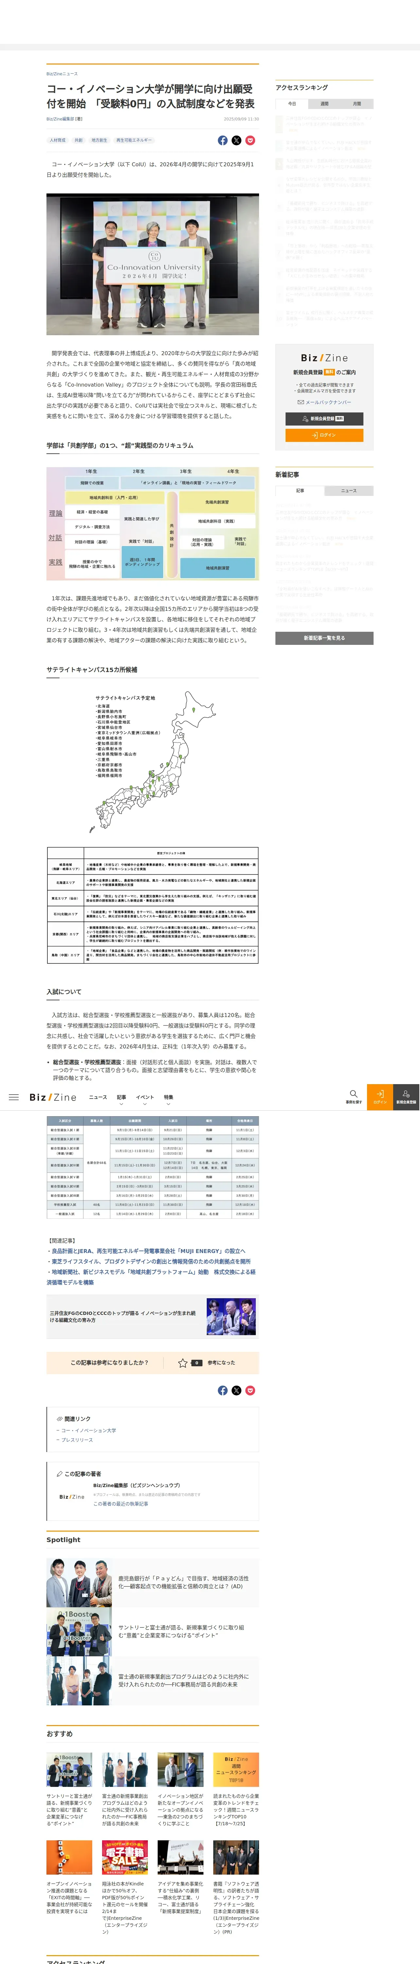
Task: Save to Pocket below the article
Action: [x=250, y=1391]
